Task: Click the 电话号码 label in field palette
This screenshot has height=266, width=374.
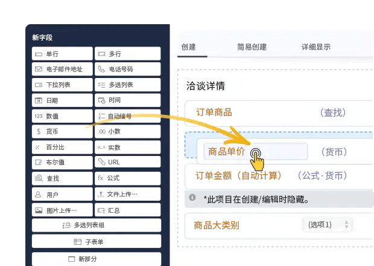Action: [x=121, y=70]
